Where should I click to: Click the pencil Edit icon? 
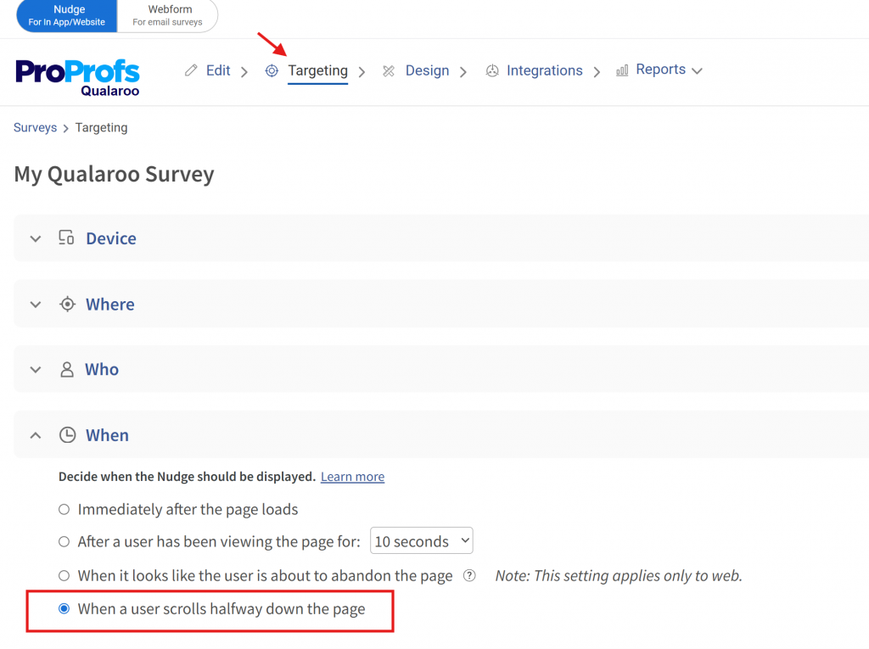(191, 70)
